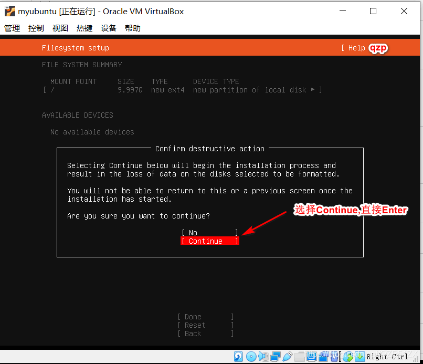
Task: Click the hard disk activity status icon
Action: (x=238, y=357)
